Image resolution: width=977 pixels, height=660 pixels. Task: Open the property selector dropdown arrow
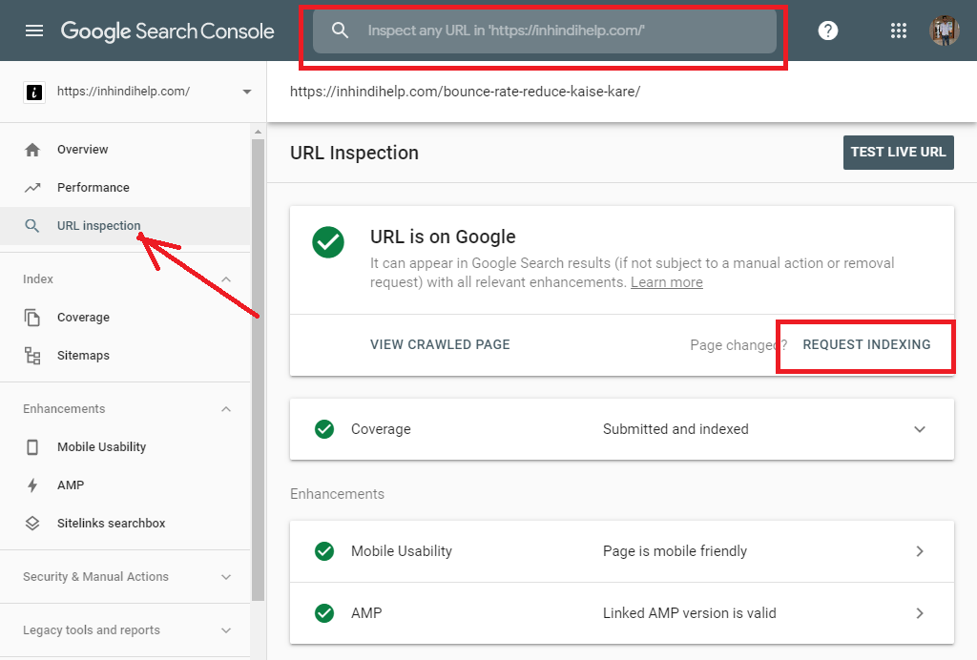[x=247, y=92]
